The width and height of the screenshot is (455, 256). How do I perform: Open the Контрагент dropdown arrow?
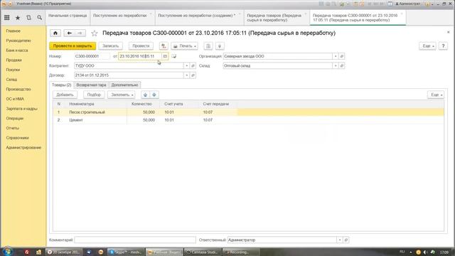186,65
